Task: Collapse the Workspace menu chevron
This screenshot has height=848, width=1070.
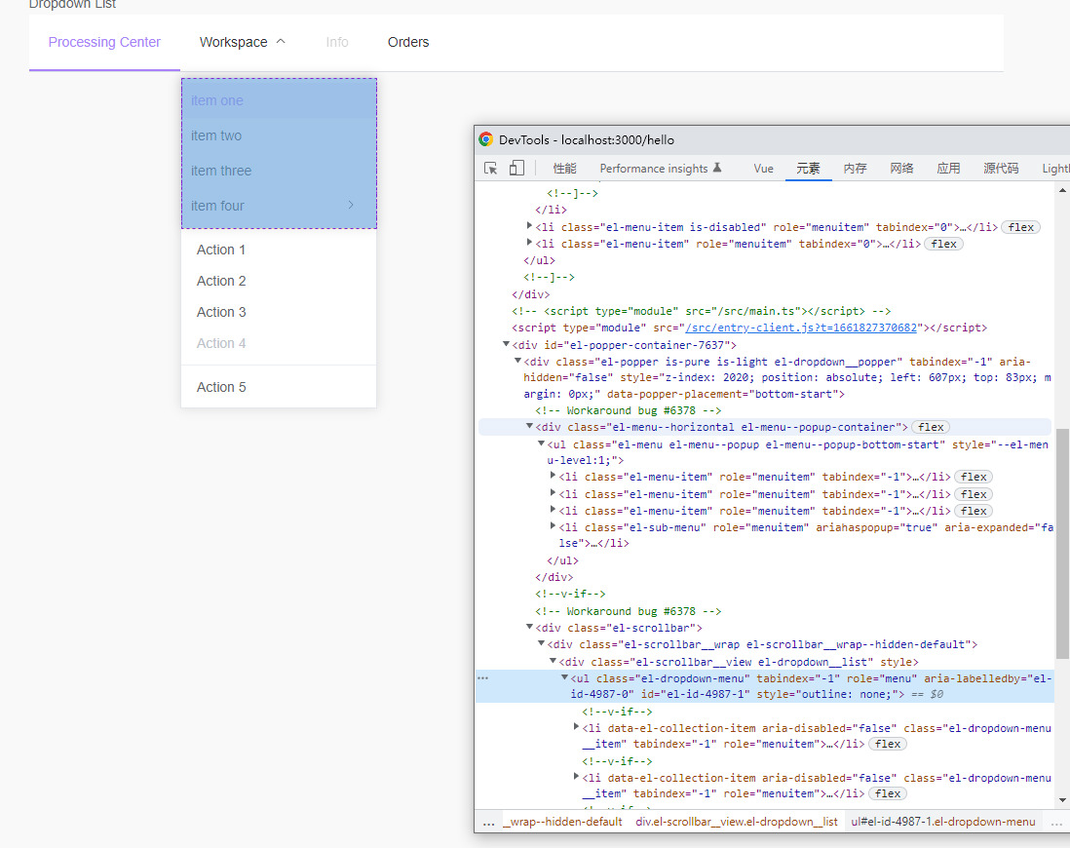Action: 281,42
